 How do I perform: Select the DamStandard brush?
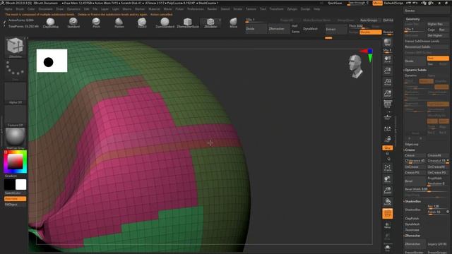coord(165,23)
